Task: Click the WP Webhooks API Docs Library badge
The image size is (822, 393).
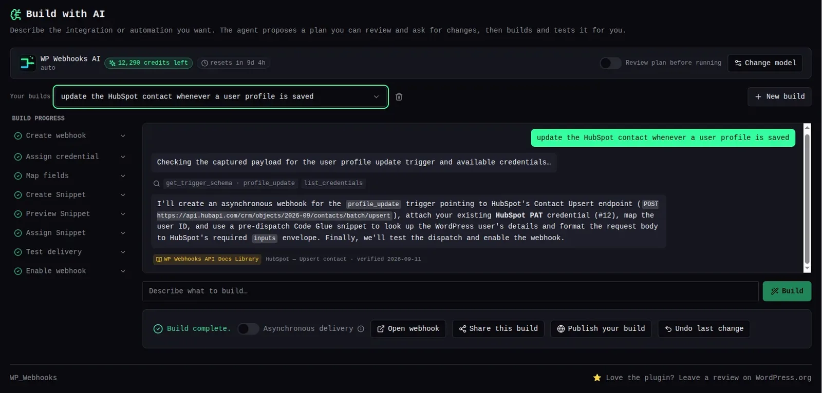Action: 207,259
